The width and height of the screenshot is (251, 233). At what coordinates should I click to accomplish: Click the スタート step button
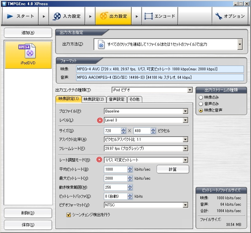pos(20,16)
